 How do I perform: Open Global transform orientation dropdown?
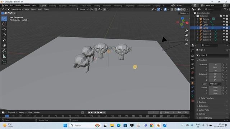click(82, 9)
